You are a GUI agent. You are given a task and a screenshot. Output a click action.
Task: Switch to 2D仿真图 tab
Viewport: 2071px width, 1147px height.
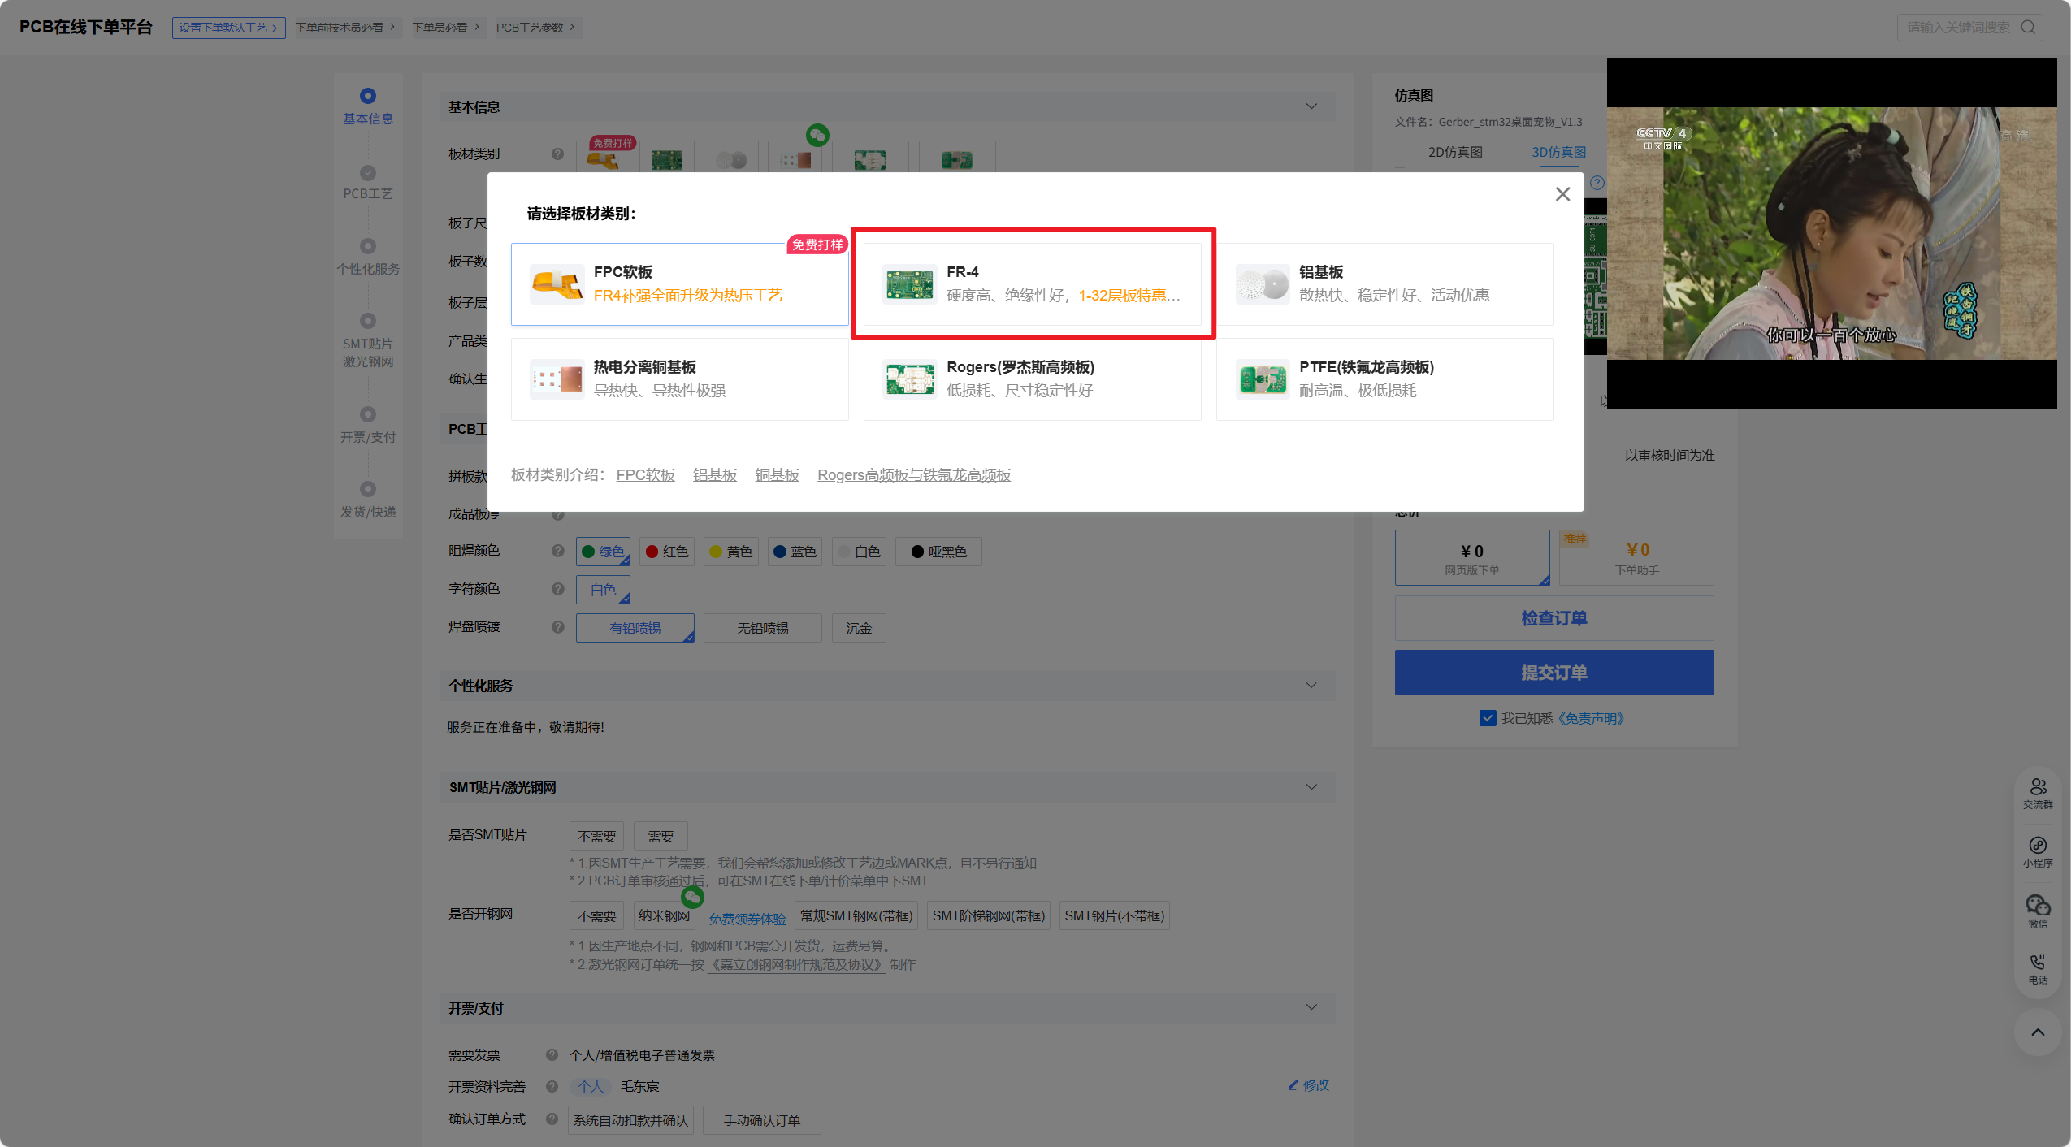click(1455, 152)
